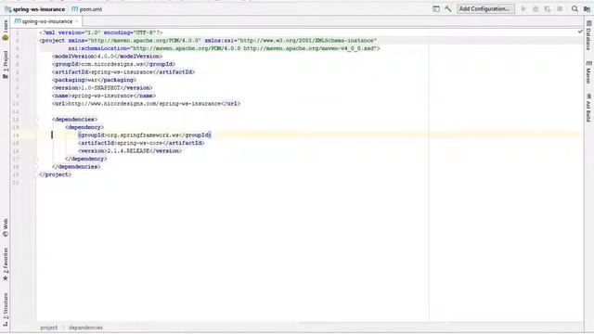Screen dimensions: 594x334
Task: Click the 'project' breadcrumb at bottom
Action: tap(49, 328)
